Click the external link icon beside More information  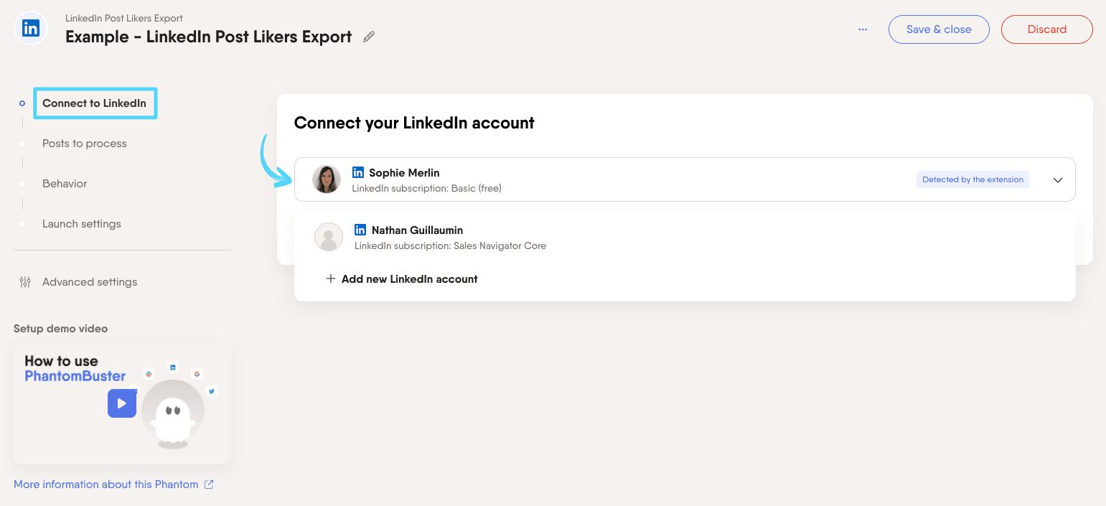[209, 484]
